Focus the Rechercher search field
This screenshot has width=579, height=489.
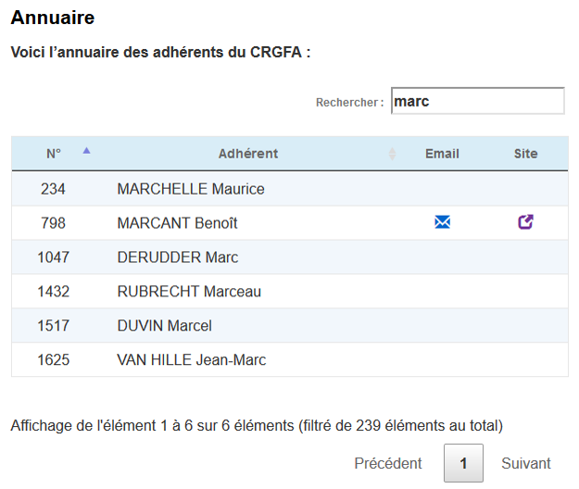pos(477,101)
